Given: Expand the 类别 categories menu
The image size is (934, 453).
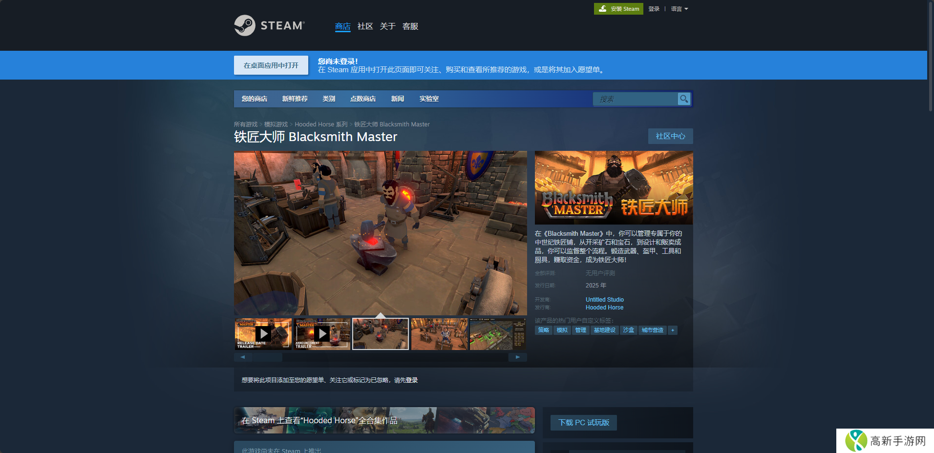Looking at the screenshot, I should [x=329, y=99].
